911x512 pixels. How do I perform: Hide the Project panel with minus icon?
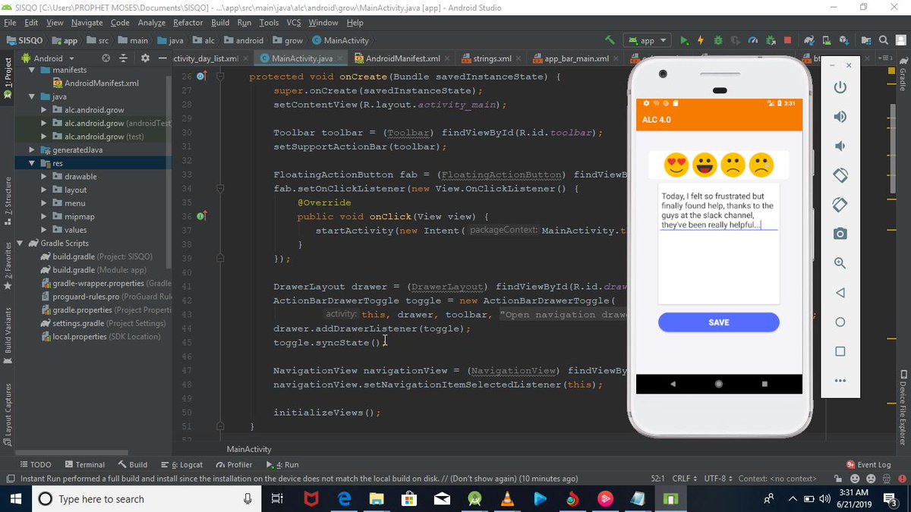pos(162,58)
